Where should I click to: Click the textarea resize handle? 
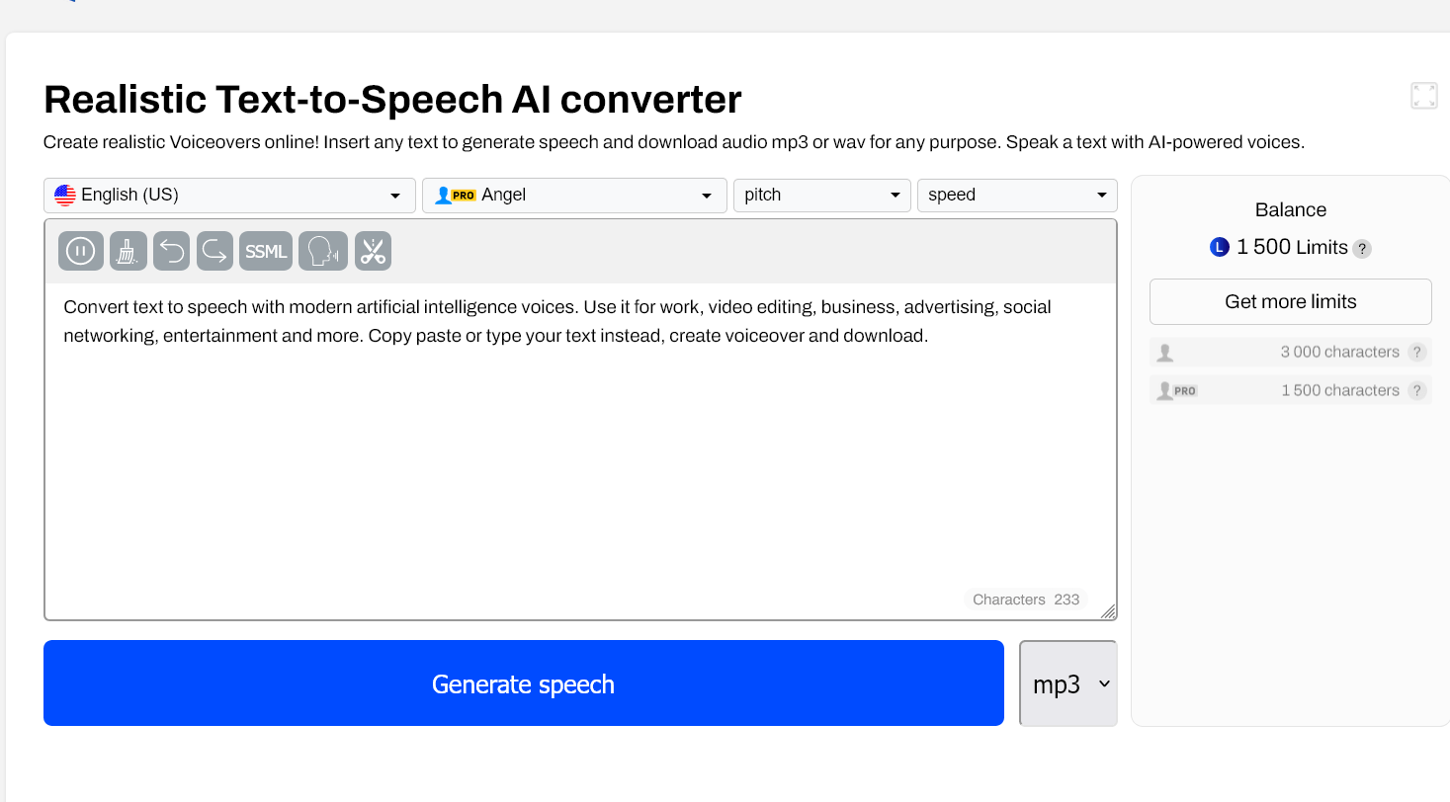point(1108,612)
